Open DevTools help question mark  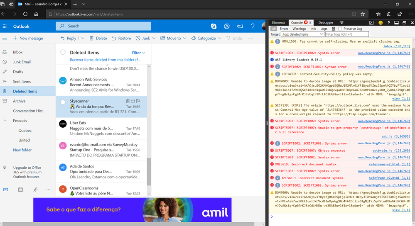(x=388, y=23)
